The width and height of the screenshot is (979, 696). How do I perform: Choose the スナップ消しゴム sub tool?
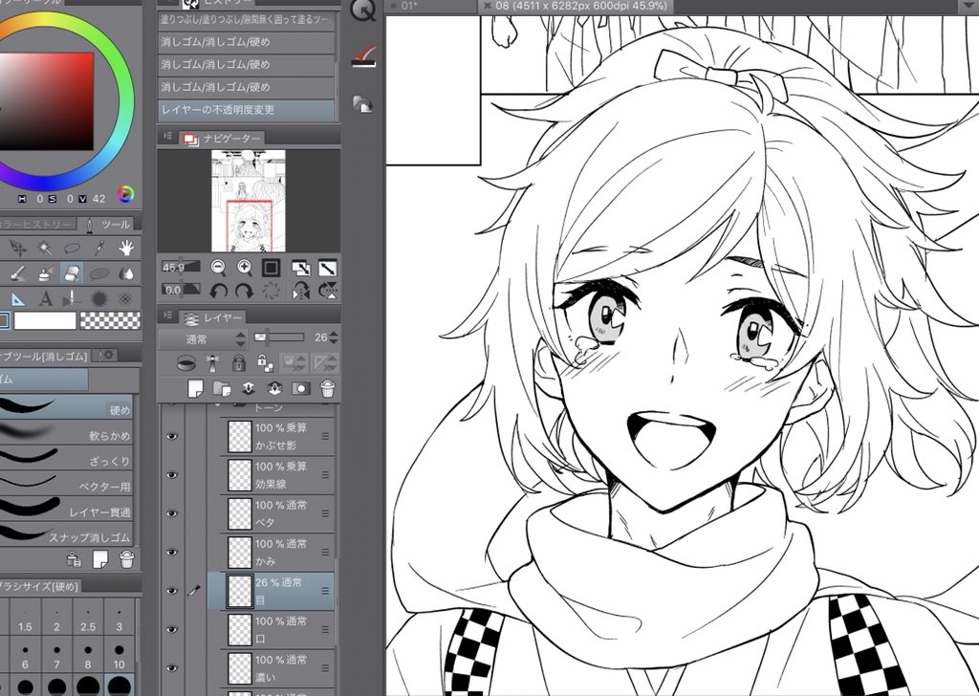click(x=66, y=534)
